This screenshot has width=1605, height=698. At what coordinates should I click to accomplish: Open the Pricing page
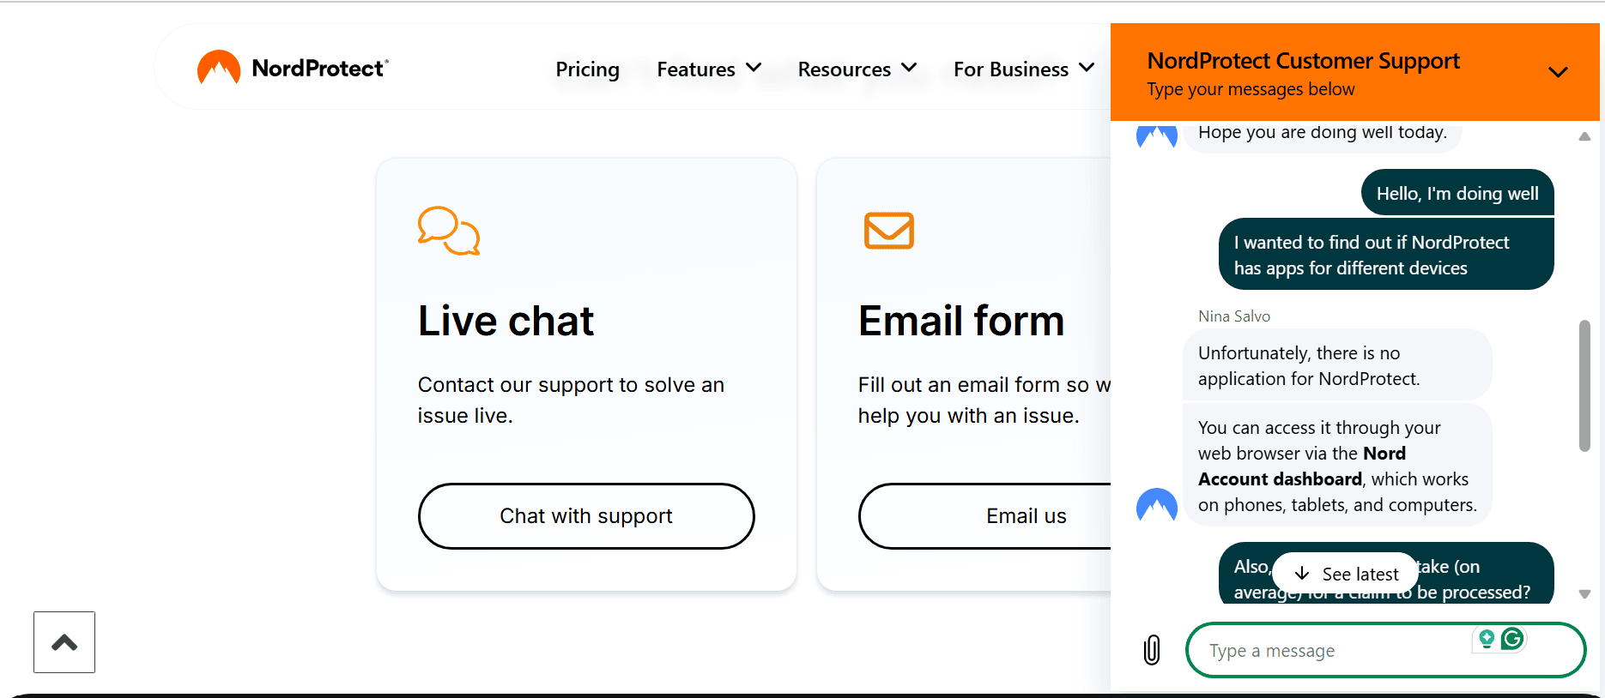587,69
